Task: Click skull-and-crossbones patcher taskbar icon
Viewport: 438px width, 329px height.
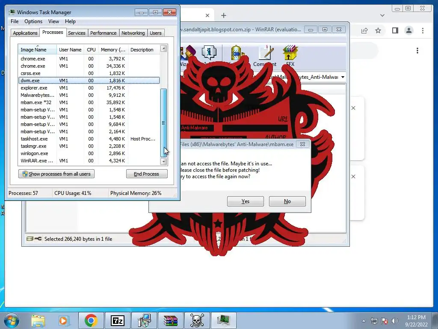Action: (x=197, y=320)
